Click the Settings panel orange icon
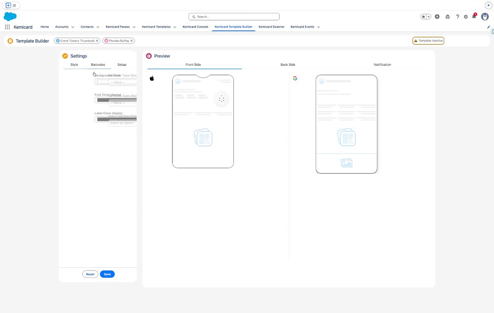Image resolution: width=494 pixels, height=313 pixels. 65,56
